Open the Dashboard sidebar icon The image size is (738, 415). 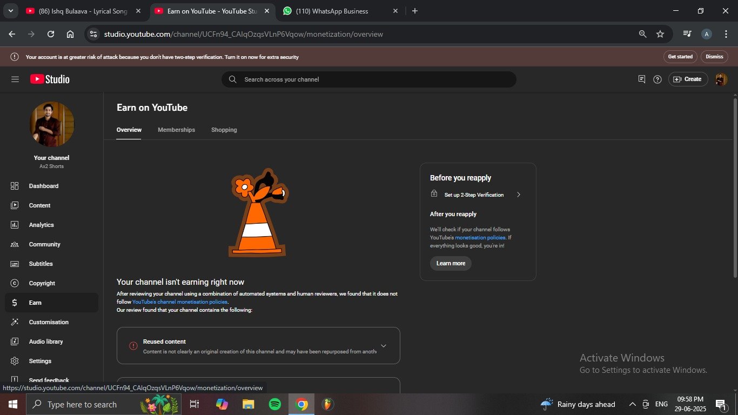click(x=15, y=186)
